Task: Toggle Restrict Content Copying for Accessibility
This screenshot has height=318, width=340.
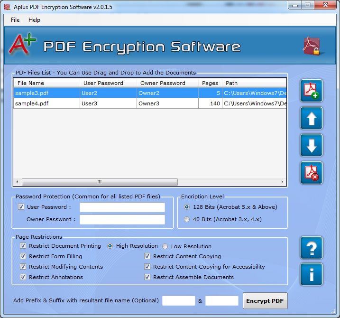Action: coord(147,267)
